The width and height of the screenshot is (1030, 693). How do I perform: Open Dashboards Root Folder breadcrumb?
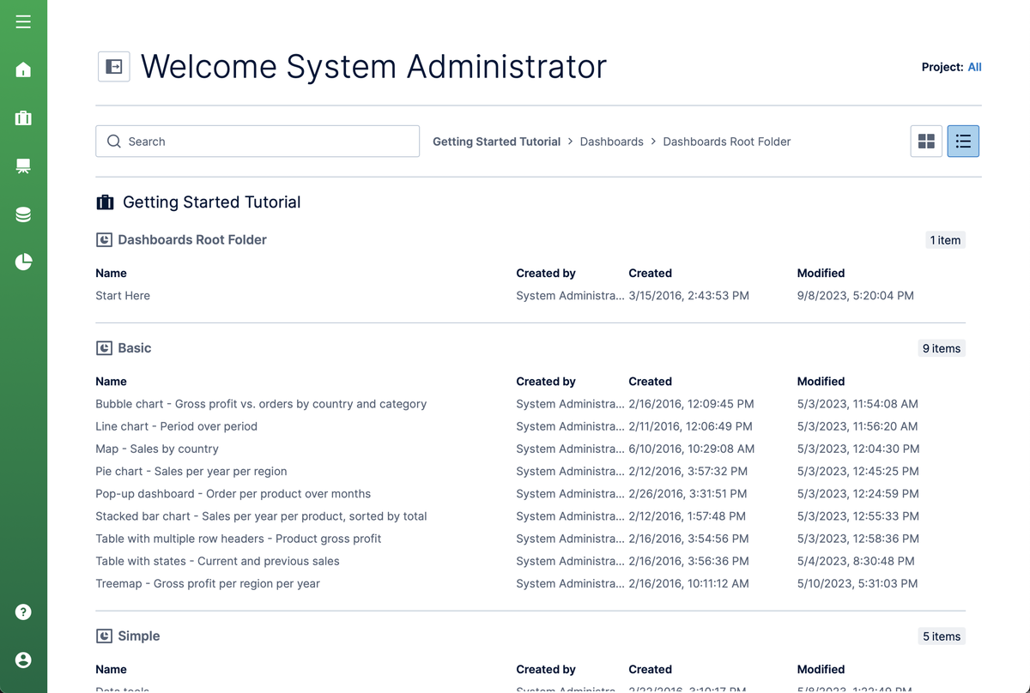pos(727,142)
